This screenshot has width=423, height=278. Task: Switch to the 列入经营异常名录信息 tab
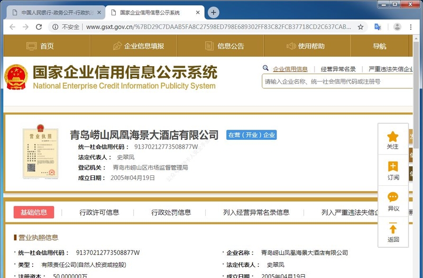[256, 212]
